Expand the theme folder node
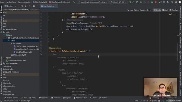This screenshot has height=102, width=182. [x=11, y=43]
